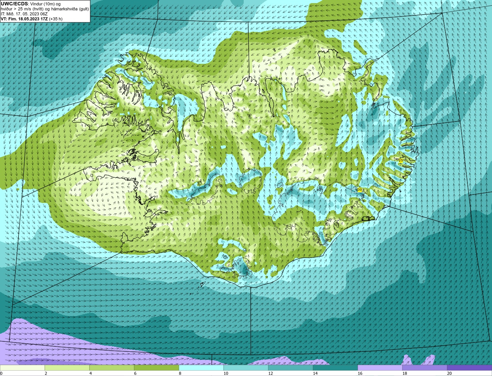Click the 12–14 m/s color swatch
This screenshot has height=376, width=492.
click(x=291, y=368)
